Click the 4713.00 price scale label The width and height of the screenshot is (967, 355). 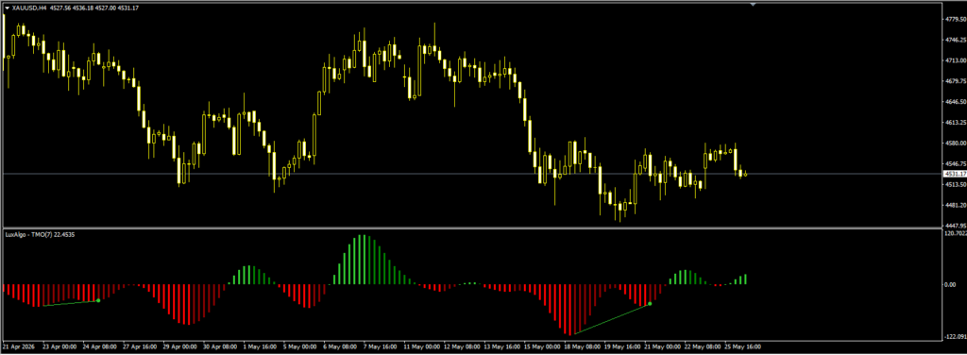tap(955, 60)
